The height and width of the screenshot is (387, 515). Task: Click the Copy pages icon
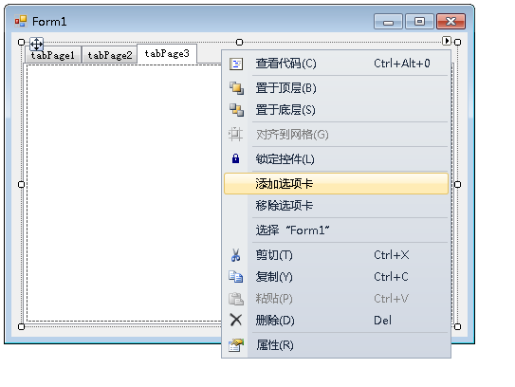tap(236, 277)
